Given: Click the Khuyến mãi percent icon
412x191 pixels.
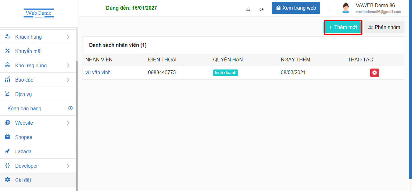Looking at the screenshot, I should point(8,51).
